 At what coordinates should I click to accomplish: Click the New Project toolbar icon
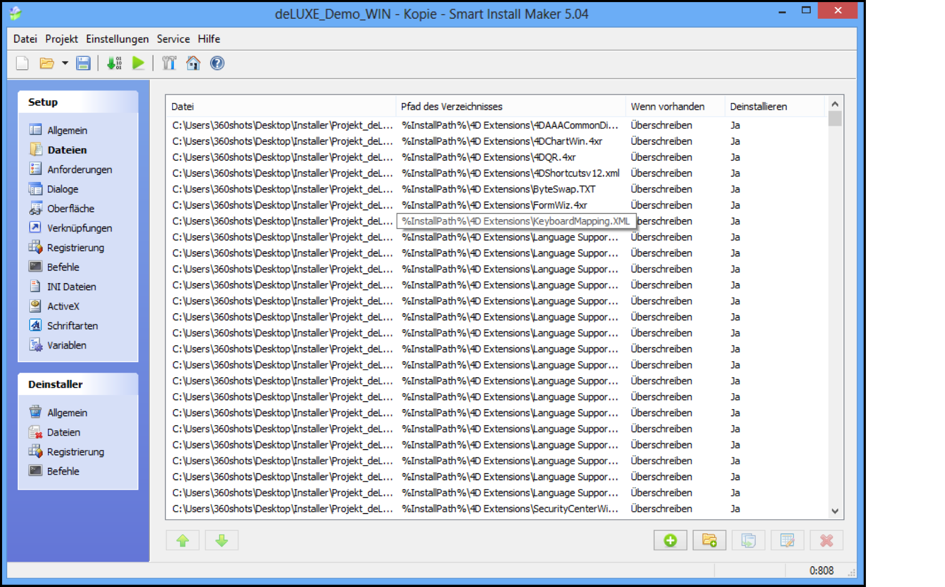coord(22,63)
